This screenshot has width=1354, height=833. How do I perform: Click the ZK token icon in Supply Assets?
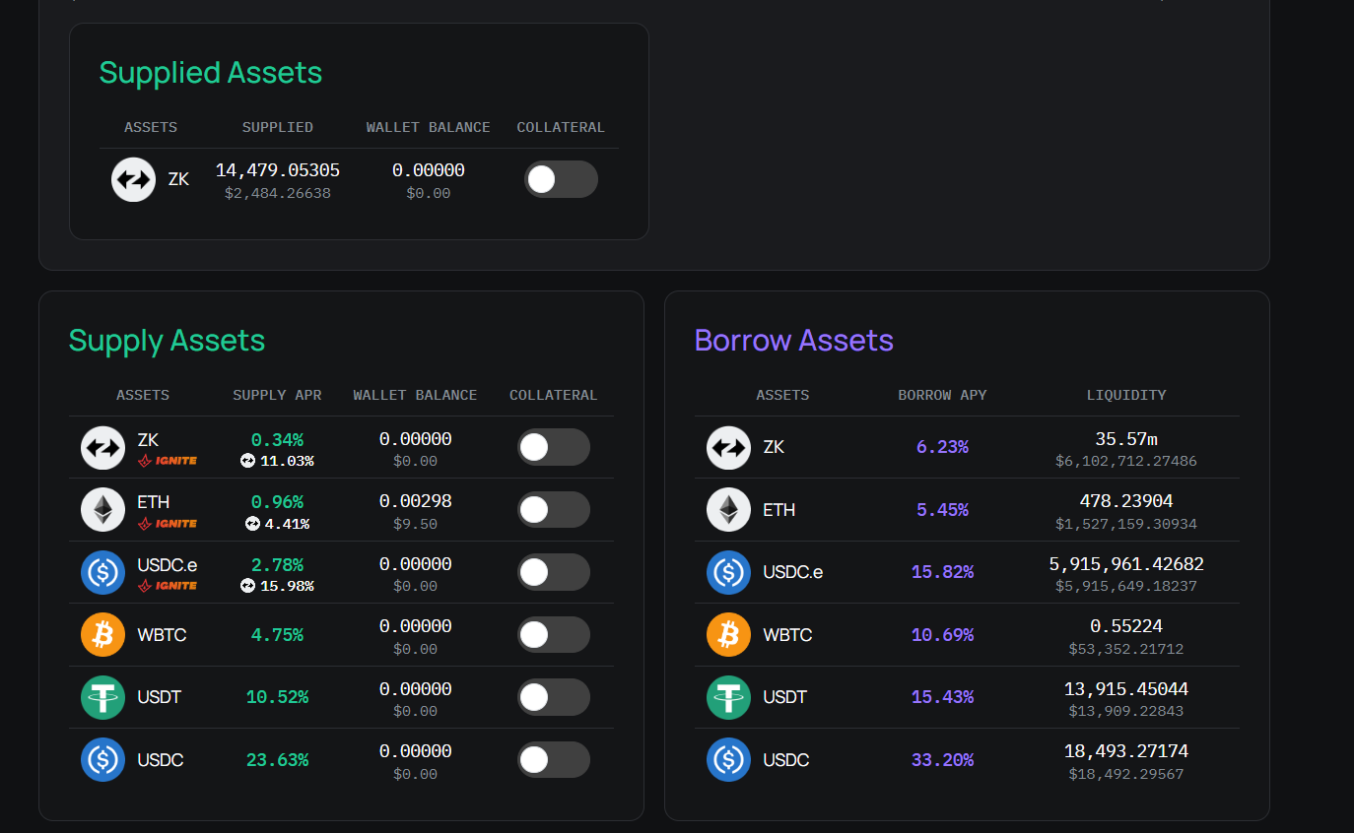[102, 448]
